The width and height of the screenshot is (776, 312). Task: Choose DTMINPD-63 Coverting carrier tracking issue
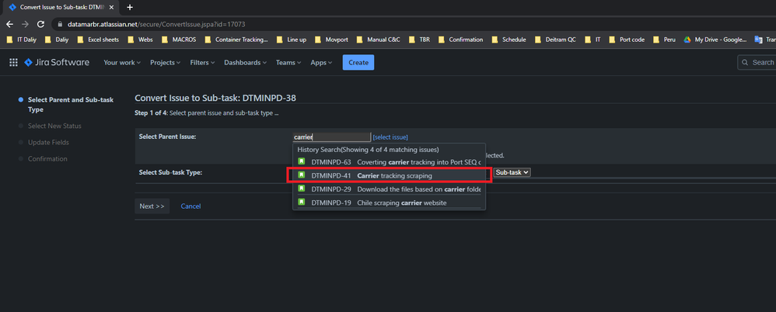click(389, 162)
